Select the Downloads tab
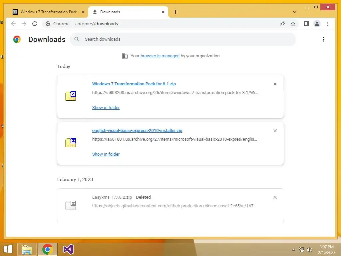This screenshot has height=256, width=341. coord(128,12)
